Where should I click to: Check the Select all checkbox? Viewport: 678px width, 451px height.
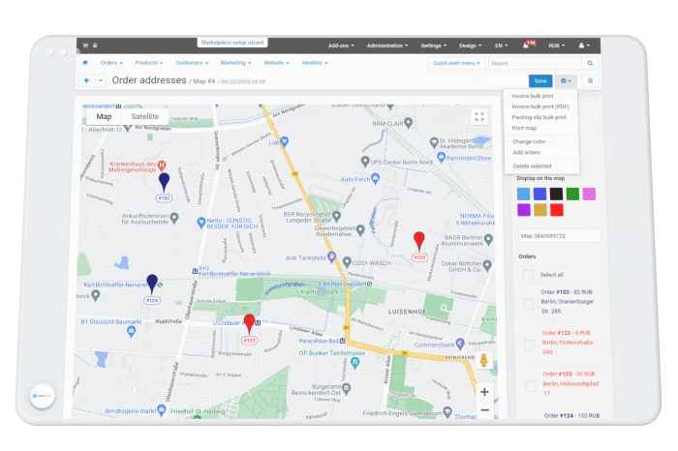pos(528,275)
